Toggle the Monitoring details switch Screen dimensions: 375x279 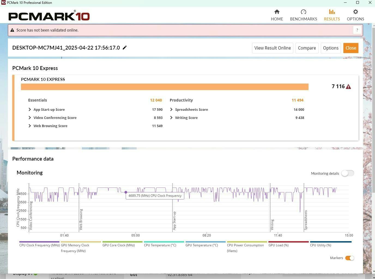[x=347, y=173]
